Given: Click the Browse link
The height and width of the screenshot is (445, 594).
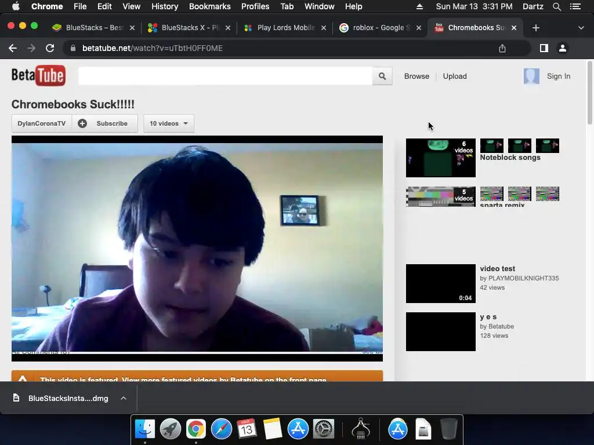Looking at the screenshot, I should coord(416,76).
